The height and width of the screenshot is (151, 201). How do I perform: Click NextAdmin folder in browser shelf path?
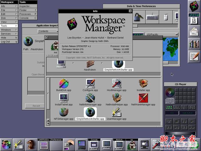[x=90, y=64]
